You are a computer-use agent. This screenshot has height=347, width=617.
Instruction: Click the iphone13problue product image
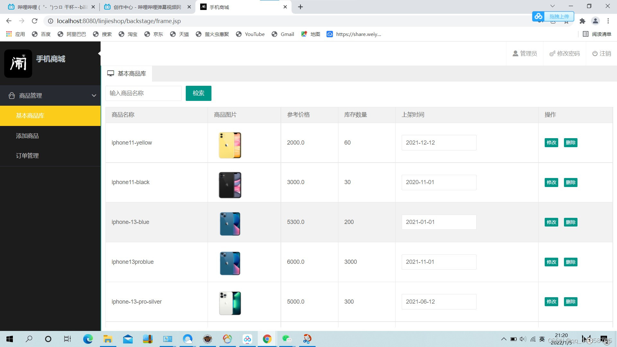tap(230, 263)
